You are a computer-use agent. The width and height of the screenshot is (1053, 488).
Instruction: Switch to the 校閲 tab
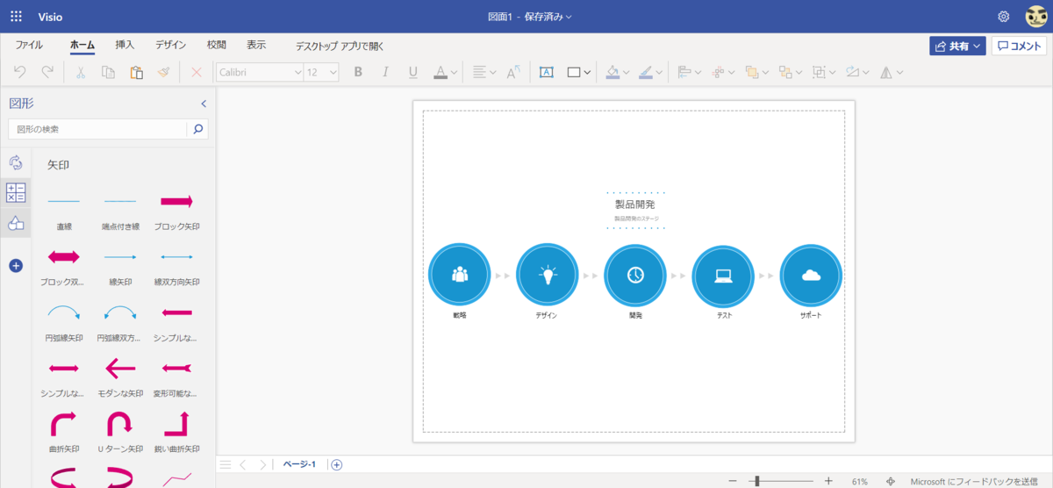pos(216,45)
